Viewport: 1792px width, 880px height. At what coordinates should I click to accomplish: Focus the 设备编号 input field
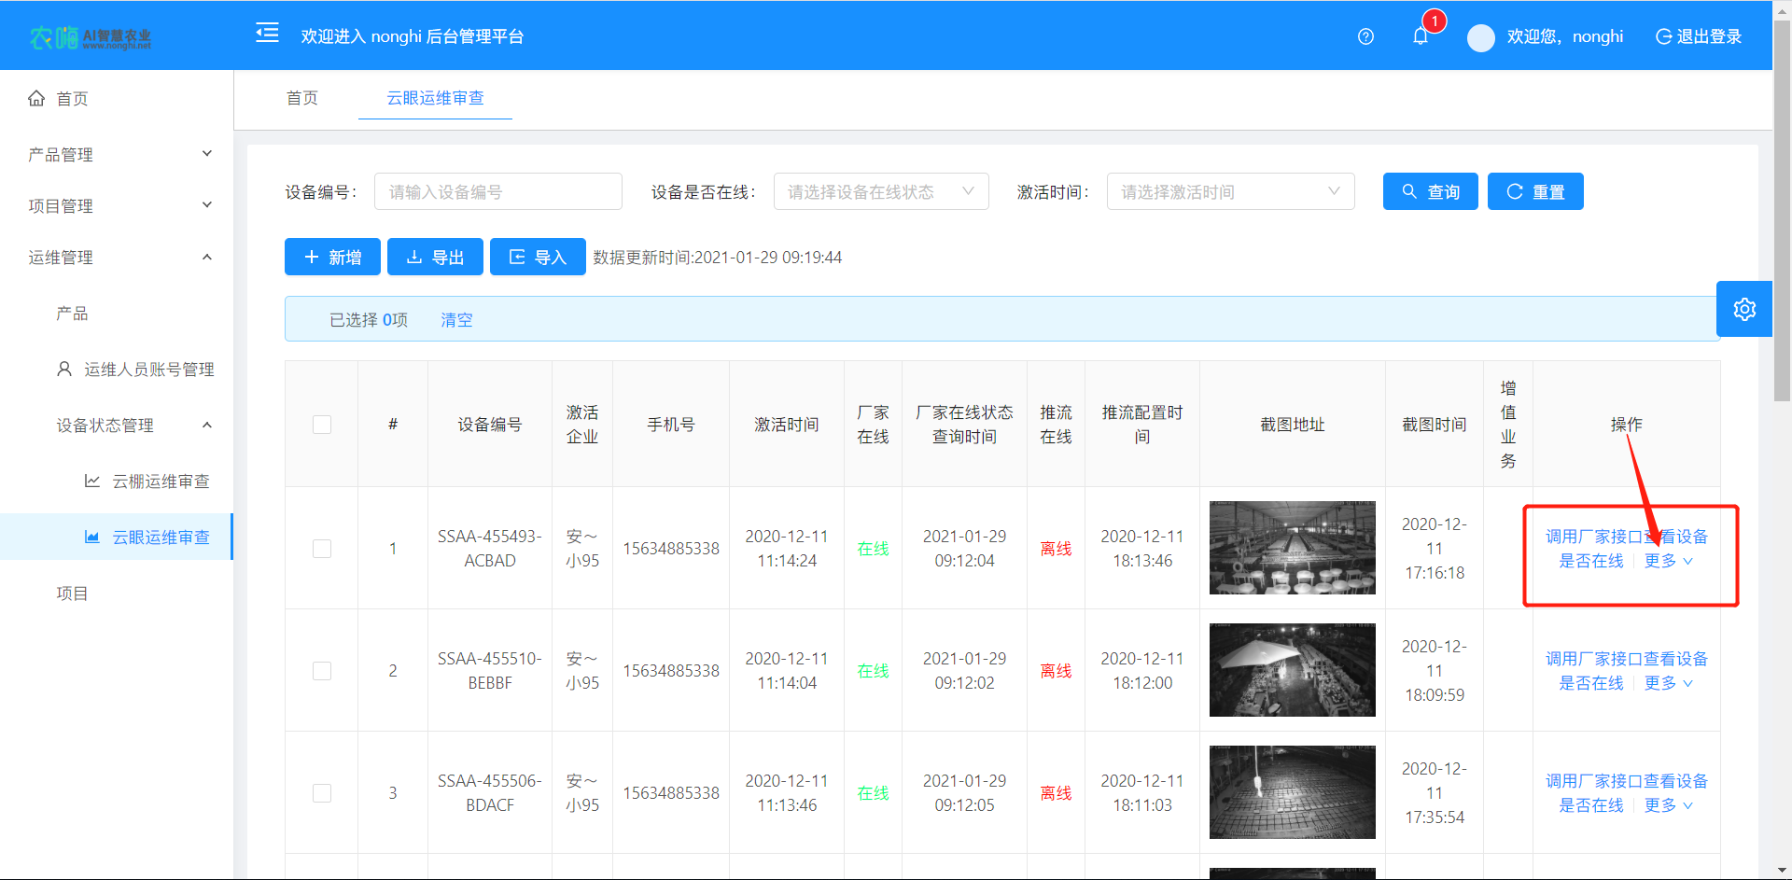[498, 191]
